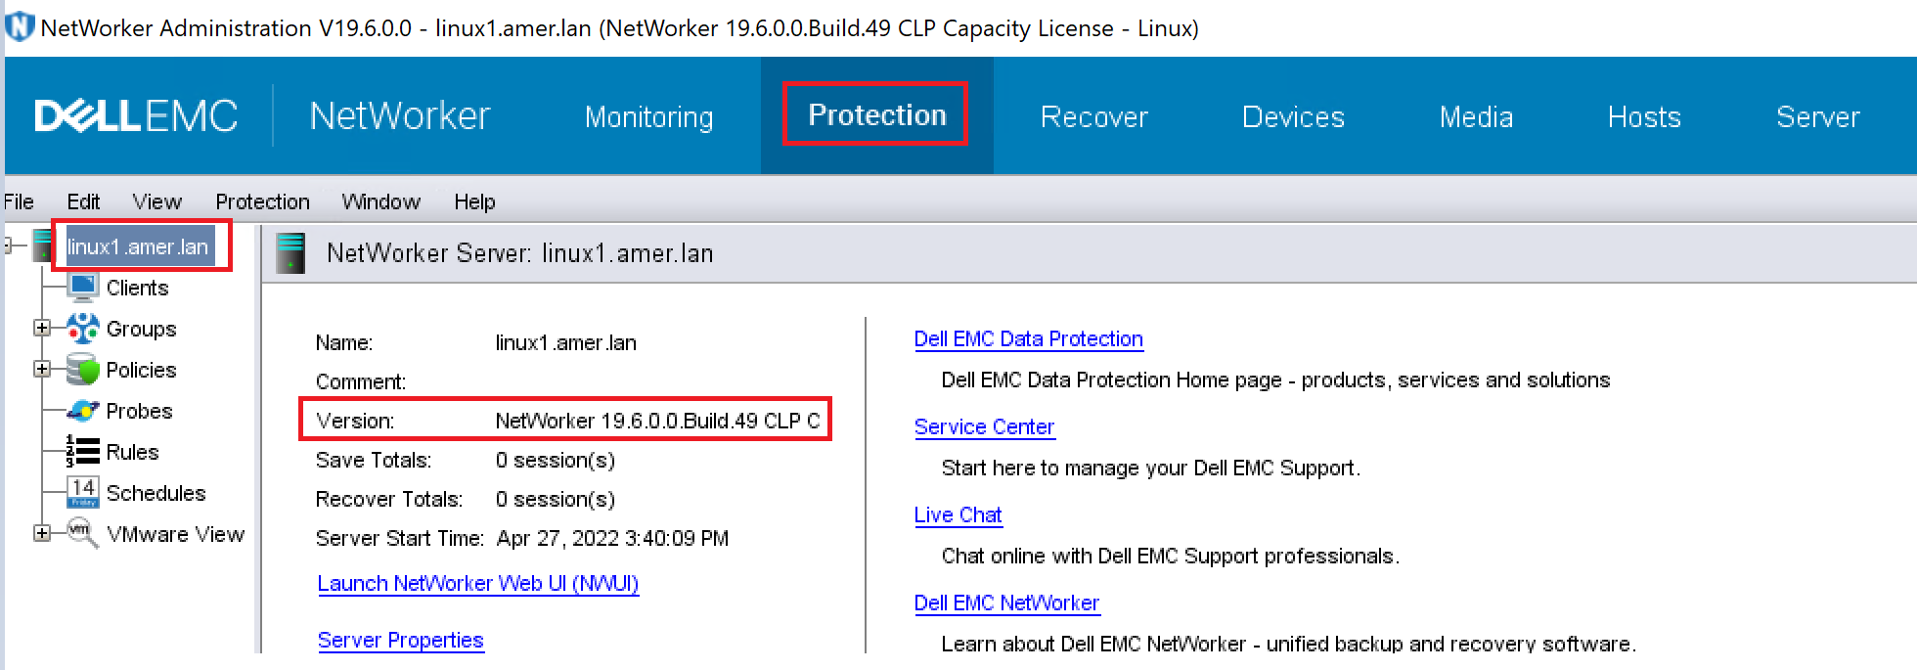Launch NetWorker Web UI (NWUI) link
The width and height of the screenshot is (1917, 670).
[x=477, y=584]
